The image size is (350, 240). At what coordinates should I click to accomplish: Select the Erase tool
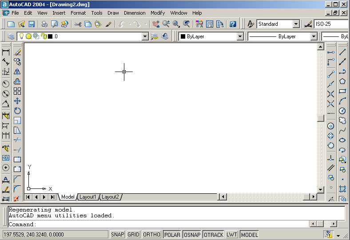point(17,52)
